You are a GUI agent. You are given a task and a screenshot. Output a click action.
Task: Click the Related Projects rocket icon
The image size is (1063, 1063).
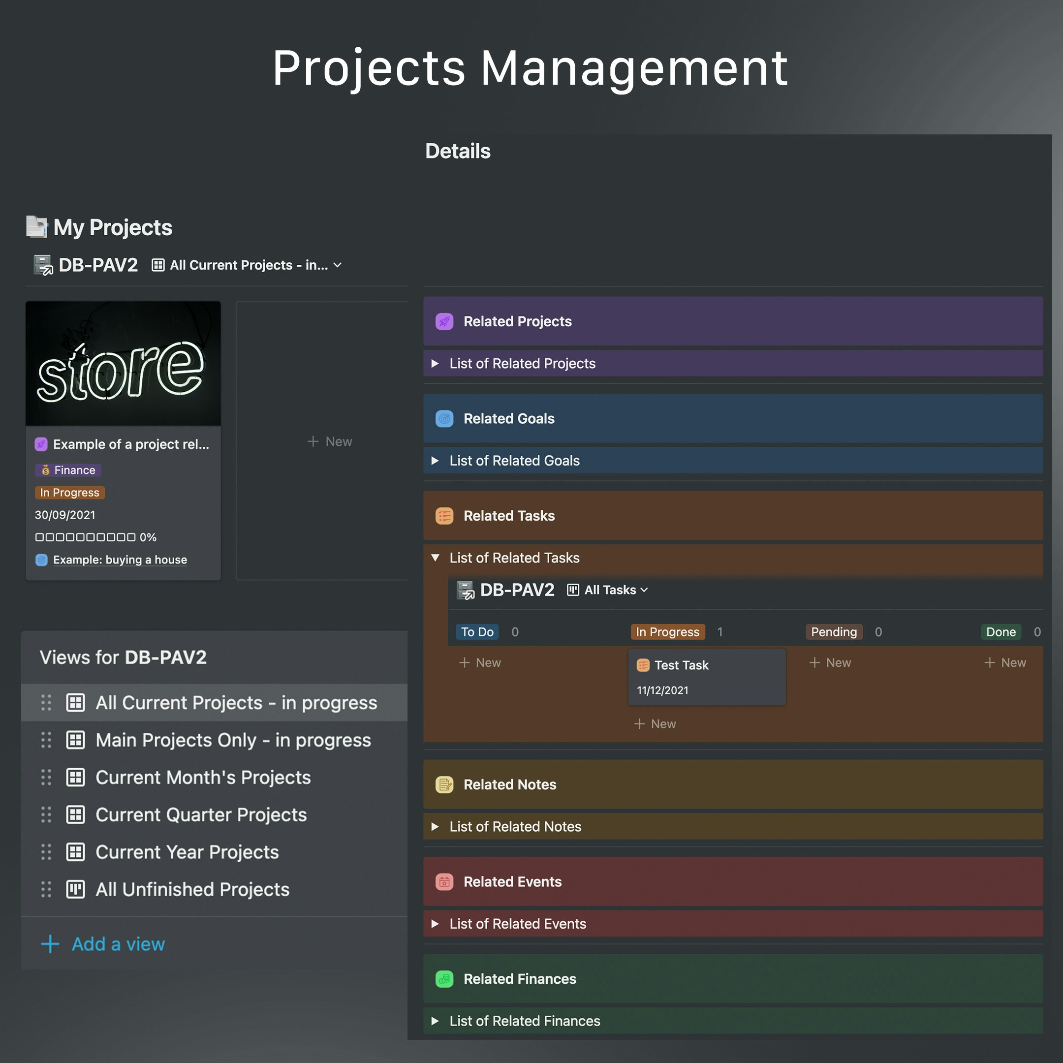tap(444, 321)
